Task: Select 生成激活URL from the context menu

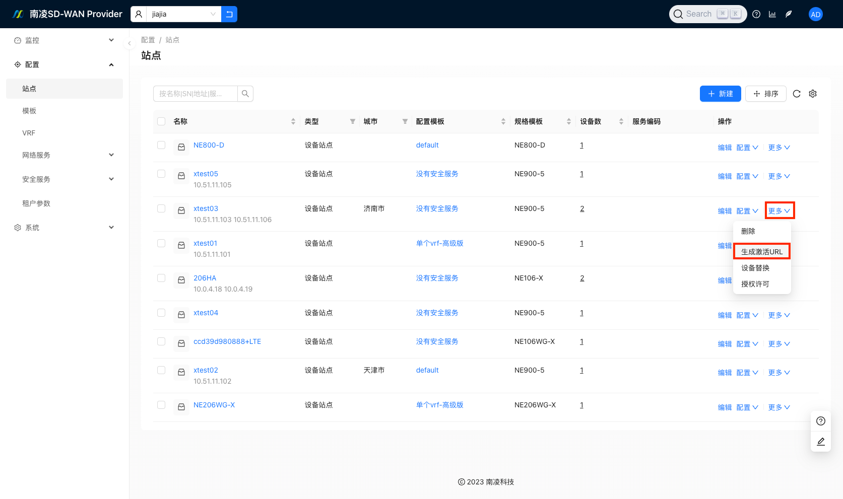Action: tap(761, 251)
